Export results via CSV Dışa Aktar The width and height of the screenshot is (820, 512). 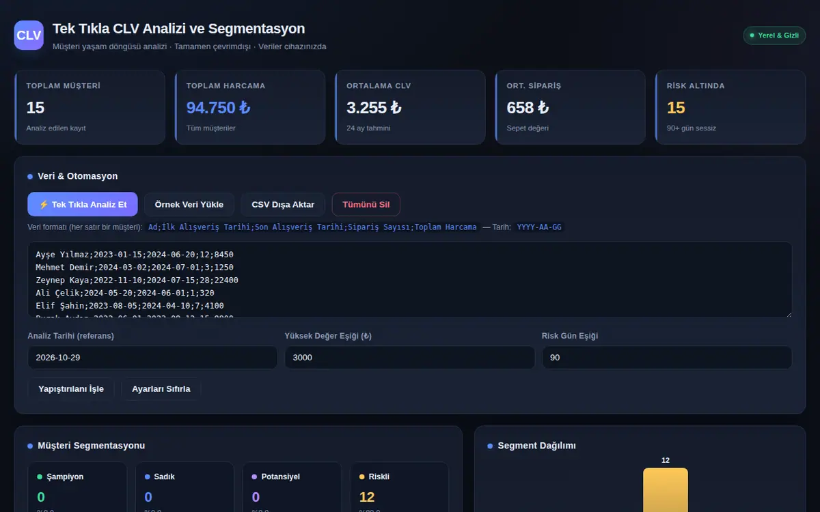tap(283, 204)
